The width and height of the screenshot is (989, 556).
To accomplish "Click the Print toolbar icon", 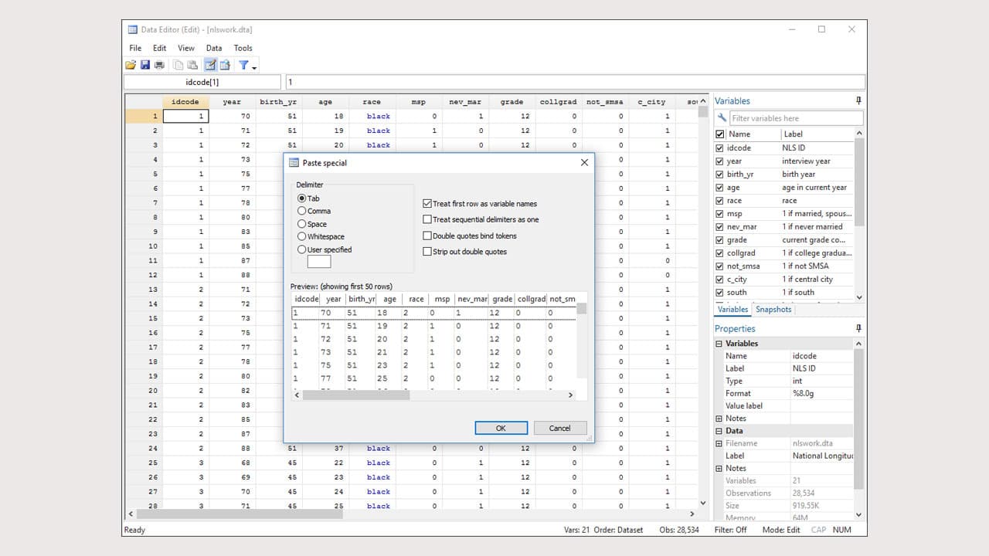I will 160,65.
